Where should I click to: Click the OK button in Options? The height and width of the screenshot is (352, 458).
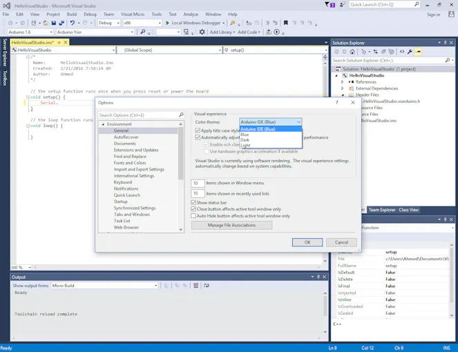click(x=307, y=242)
